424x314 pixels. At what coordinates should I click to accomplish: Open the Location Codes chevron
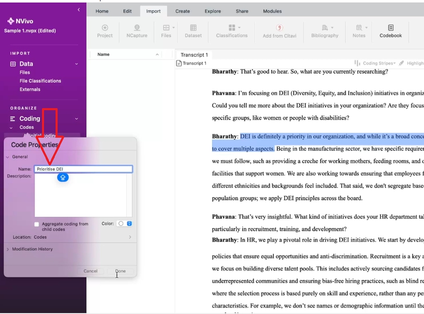(130, 237)
